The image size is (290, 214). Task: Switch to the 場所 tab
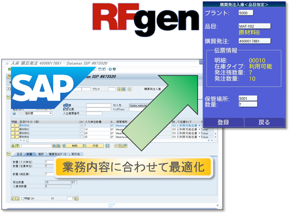click(x=41, y=154)
